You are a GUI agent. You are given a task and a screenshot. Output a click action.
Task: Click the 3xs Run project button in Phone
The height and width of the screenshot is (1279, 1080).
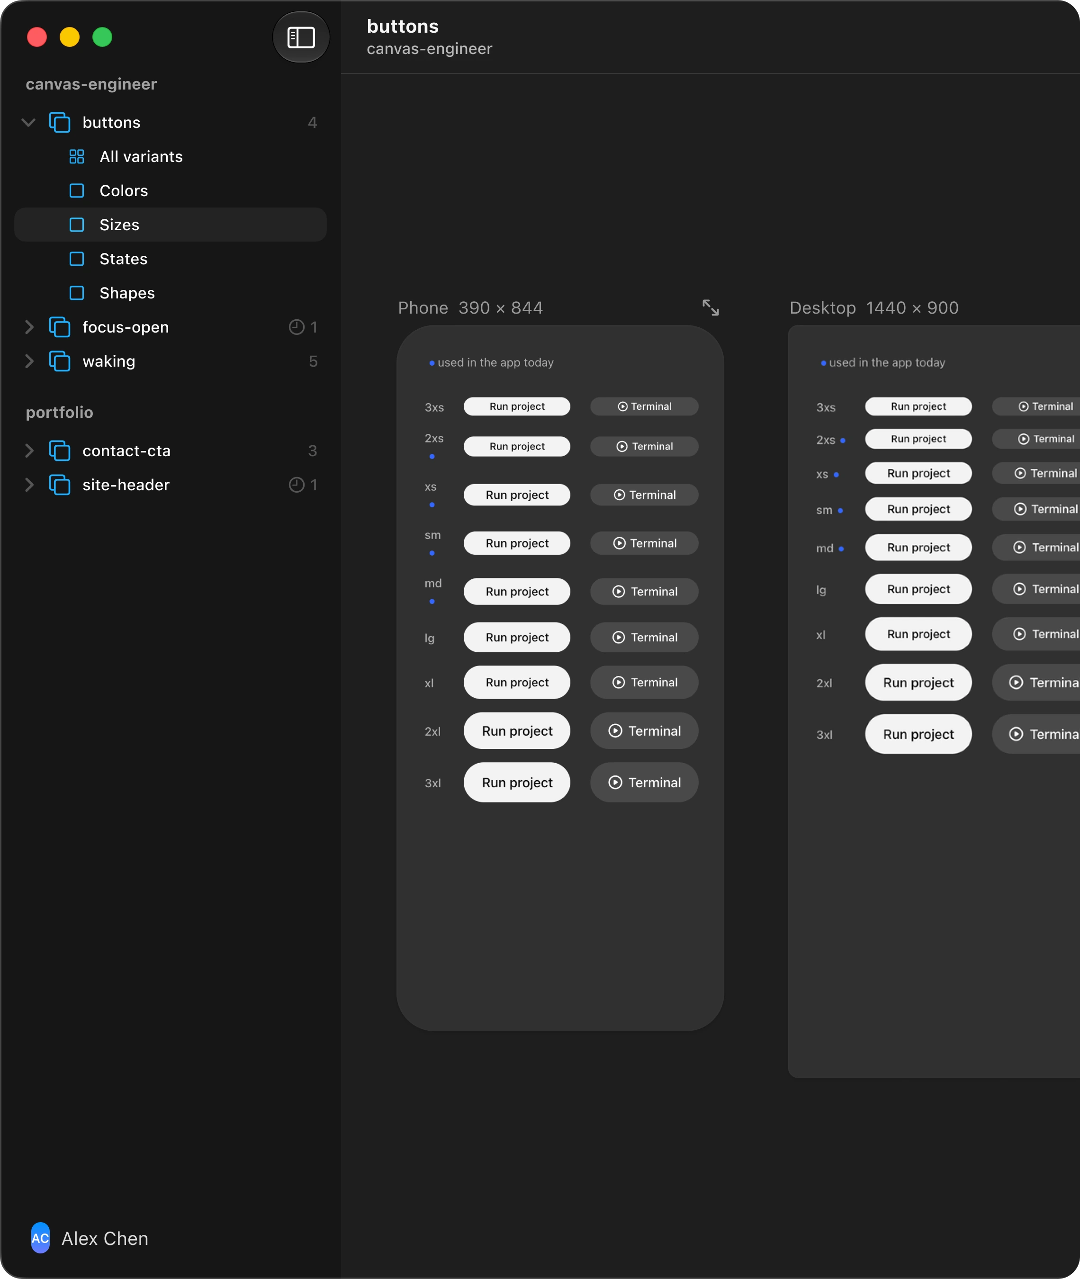[x=517, y=406]
